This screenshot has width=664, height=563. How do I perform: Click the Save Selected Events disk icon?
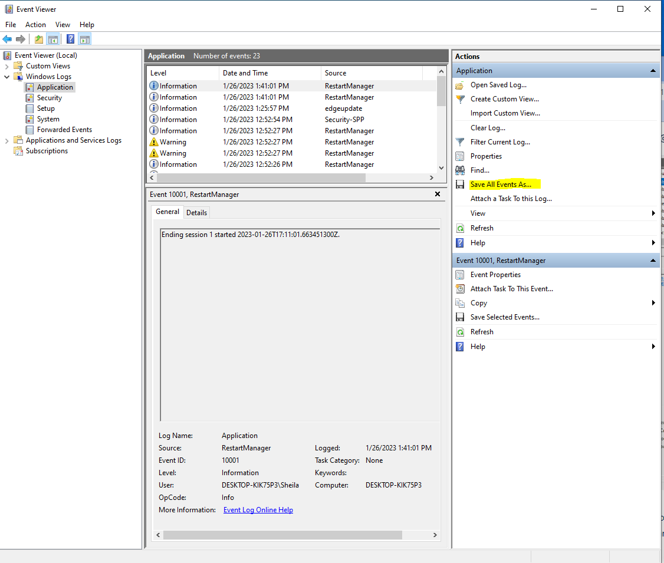coord(460,317)
